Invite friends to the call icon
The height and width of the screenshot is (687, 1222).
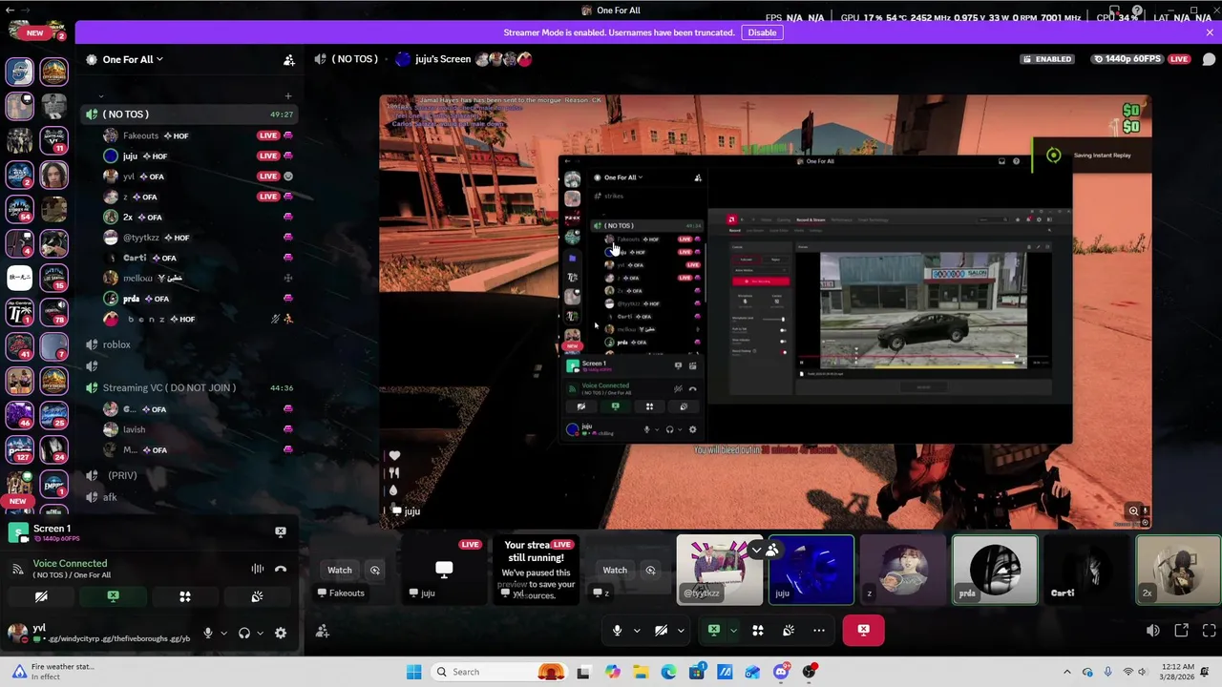(323, 631)
